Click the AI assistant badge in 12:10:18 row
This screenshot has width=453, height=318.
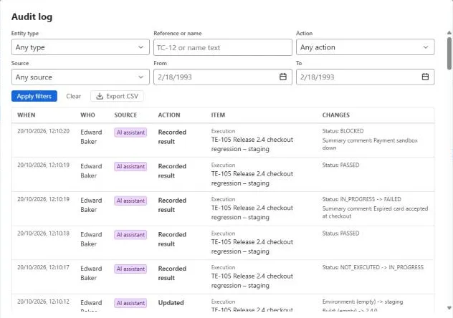[x=130, y=235]
